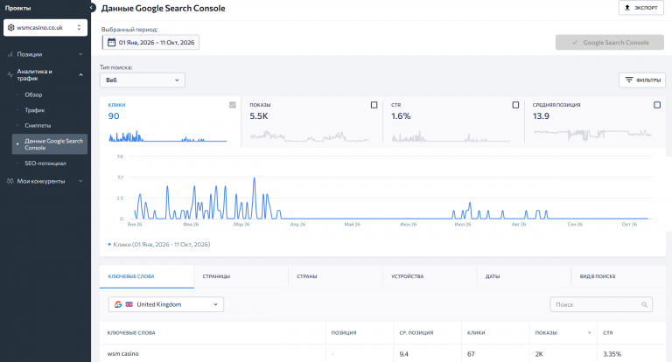Click the 67 clicks cell
The image size is (672, 362).
[471, 354]
